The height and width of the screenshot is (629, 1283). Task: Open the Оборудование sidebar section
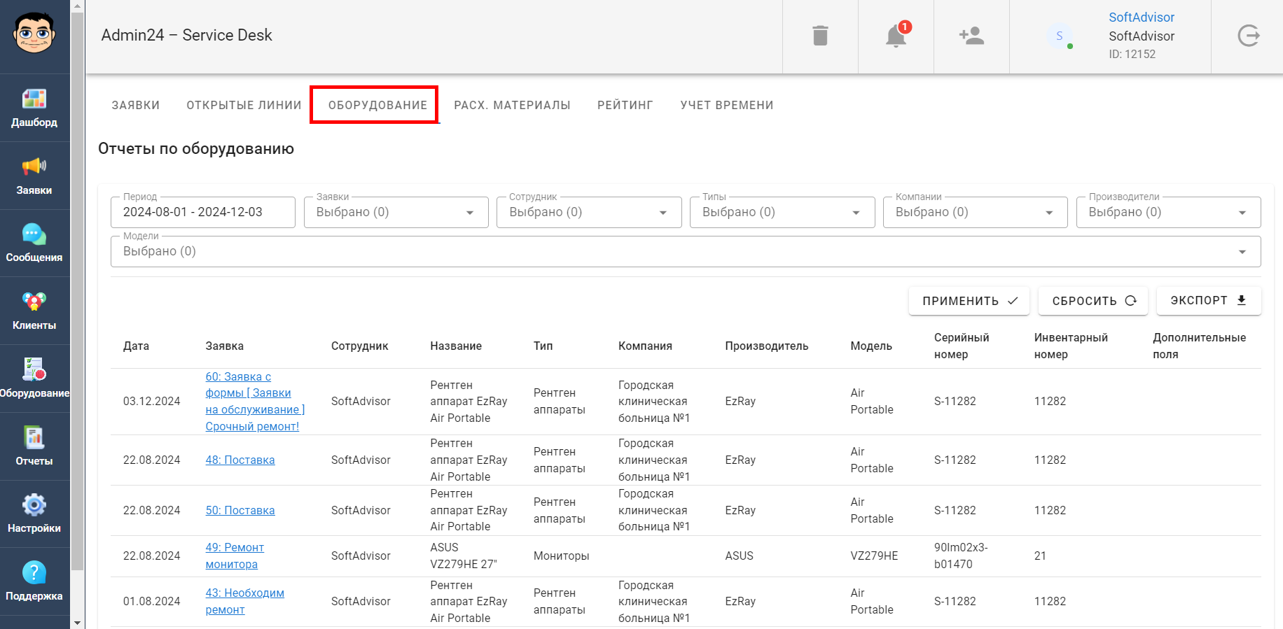(34, 379)
